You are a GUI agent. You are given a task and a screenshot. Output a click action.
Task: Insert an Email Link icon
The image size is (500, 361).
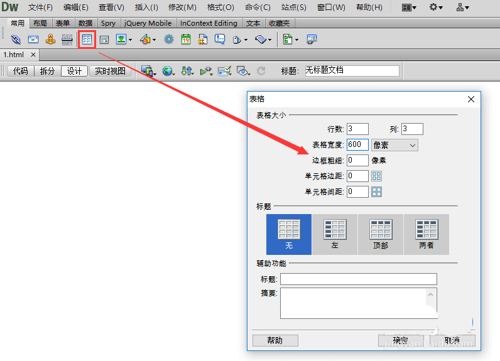click(x=33, y=40)
